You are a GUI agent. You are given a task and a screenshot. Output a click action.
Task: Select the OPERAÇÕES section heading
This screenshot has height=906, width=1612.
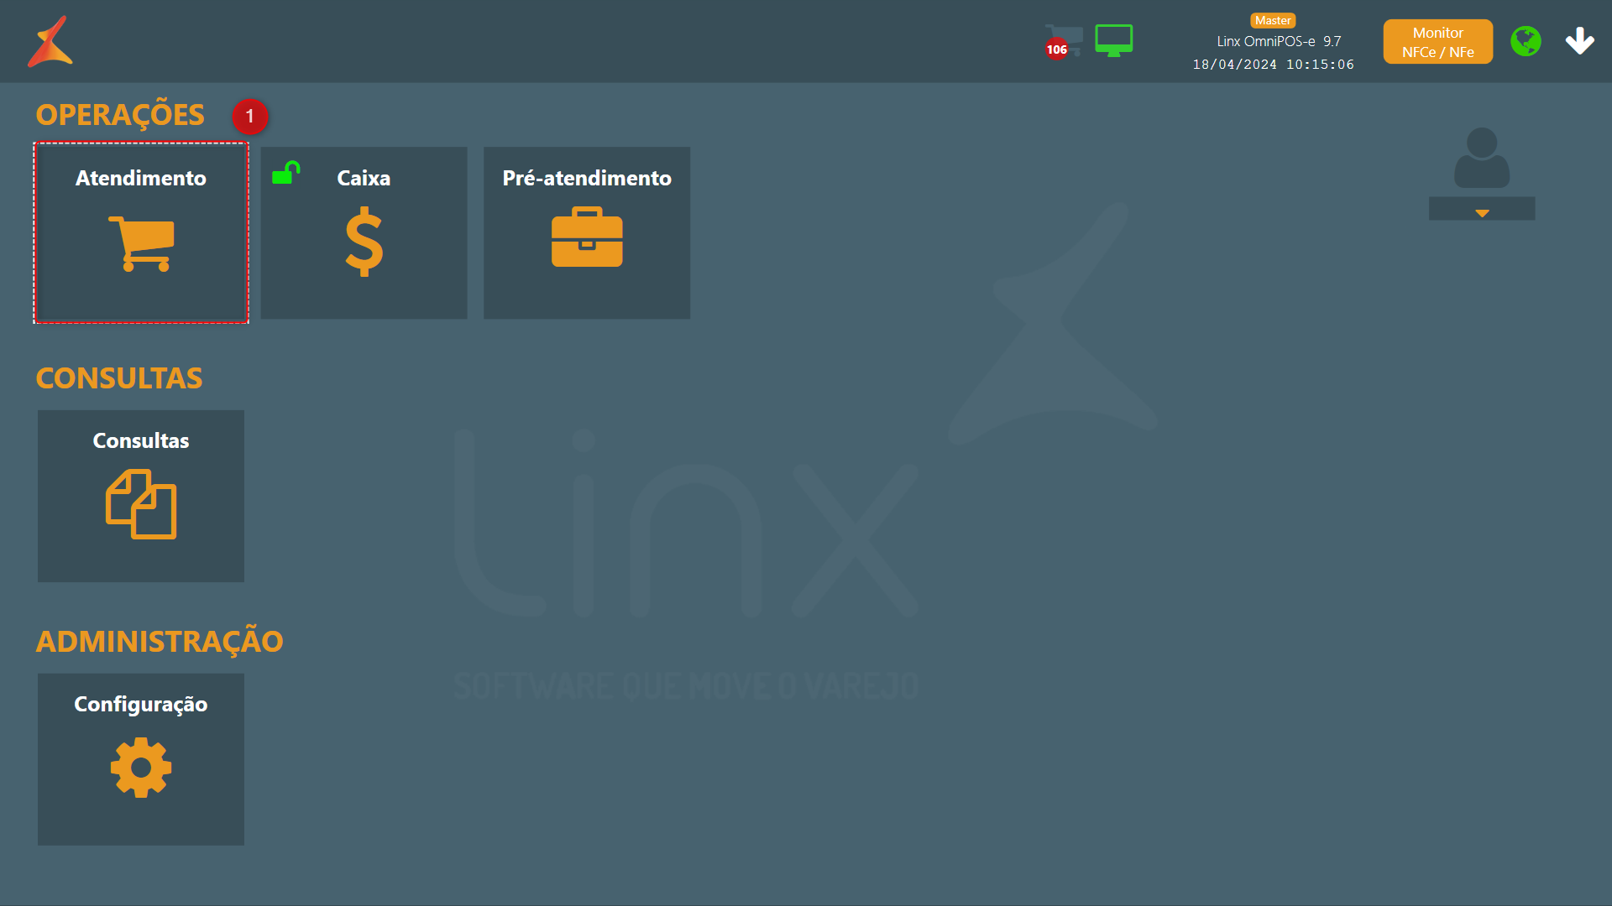120,115
